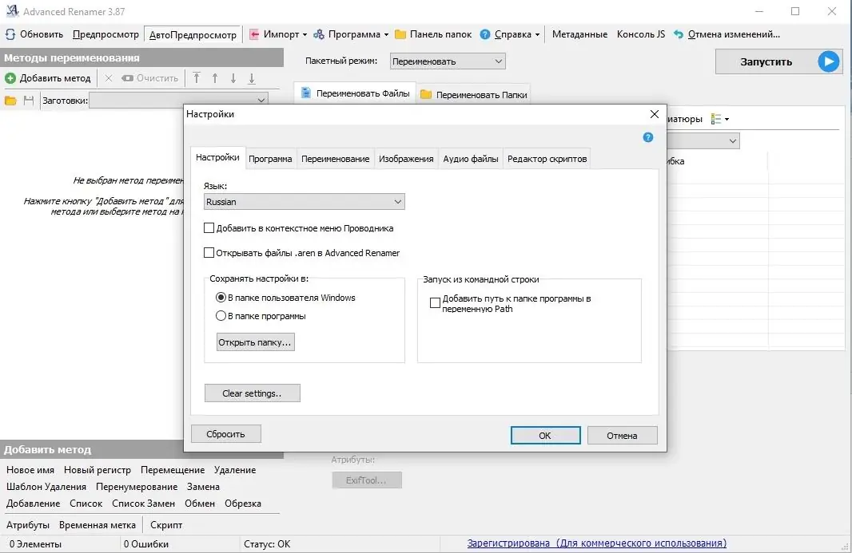The width and height of the screenshot is (852, 553).
Task: Start renaming via the blue play circle icon
Action: (829, 61)
